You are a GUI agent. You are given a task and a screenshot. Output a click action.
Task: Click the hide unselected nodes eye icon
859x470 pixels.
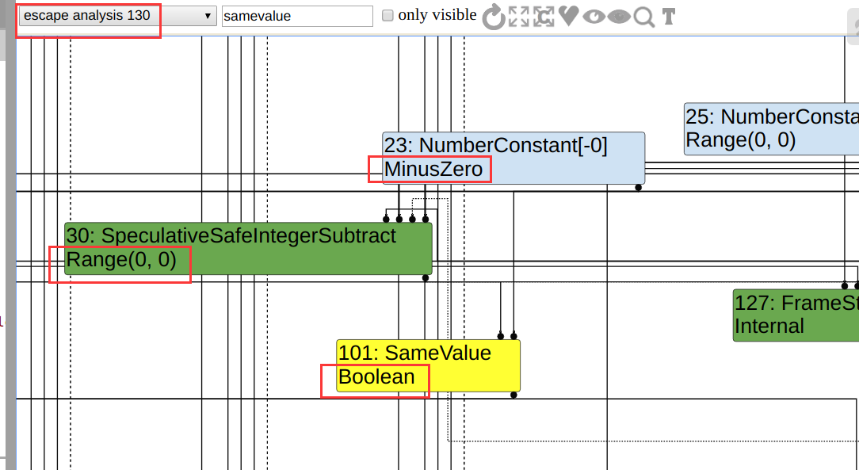coord(594,17)
